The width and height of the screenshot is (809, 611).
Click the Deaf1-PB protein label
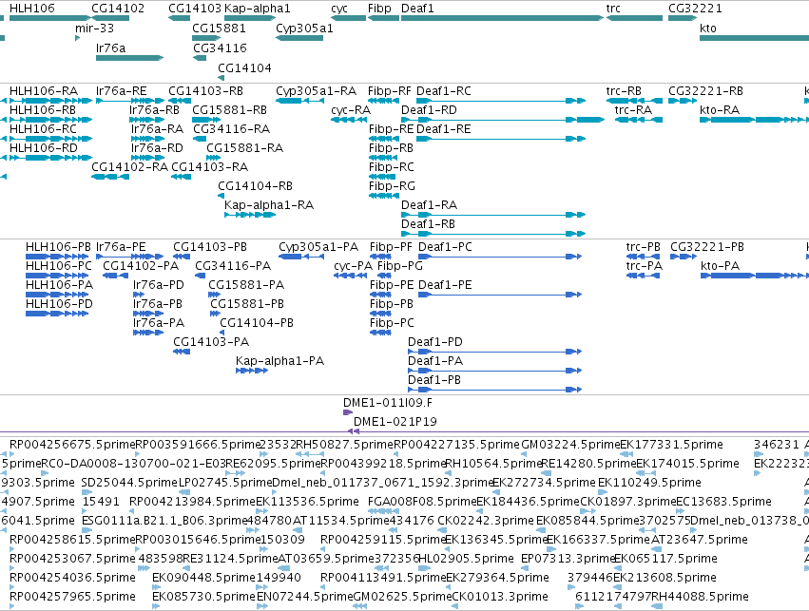tap(434, 380)
